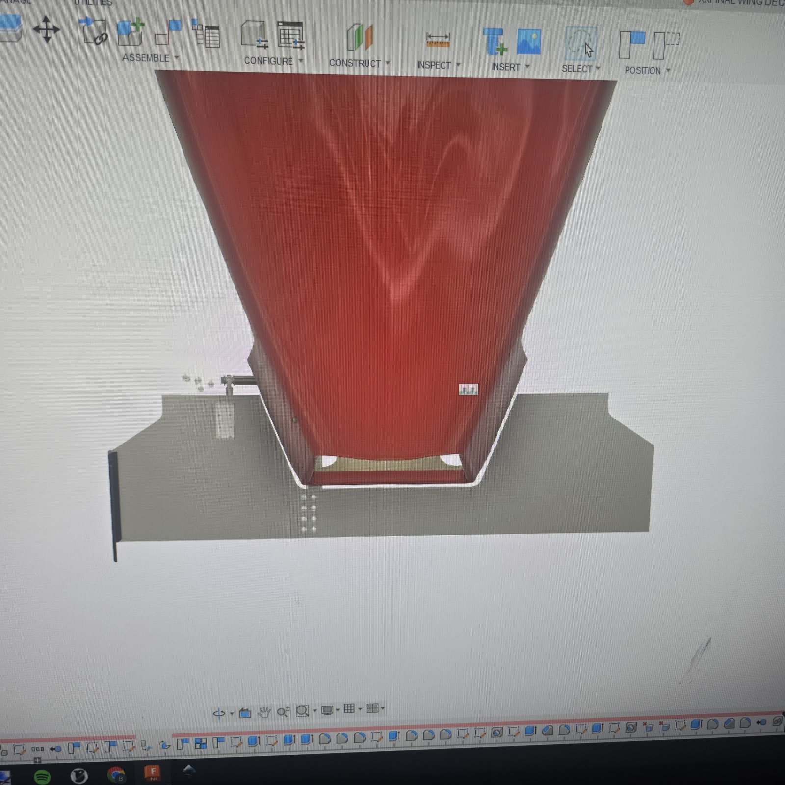Select the Joint tool icon

[x=168, y=32]
